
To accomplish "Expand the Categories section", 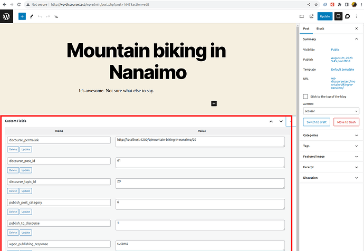I will (331, 135).
